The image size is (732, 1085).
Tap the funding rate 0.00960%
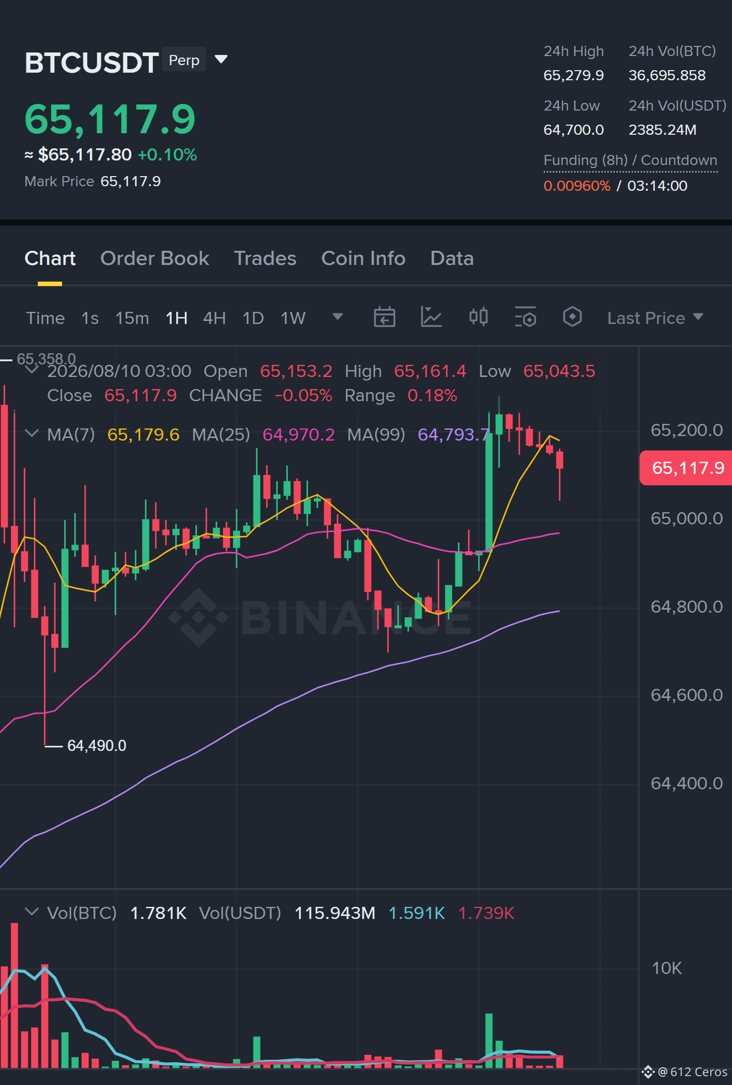[577, 186]
